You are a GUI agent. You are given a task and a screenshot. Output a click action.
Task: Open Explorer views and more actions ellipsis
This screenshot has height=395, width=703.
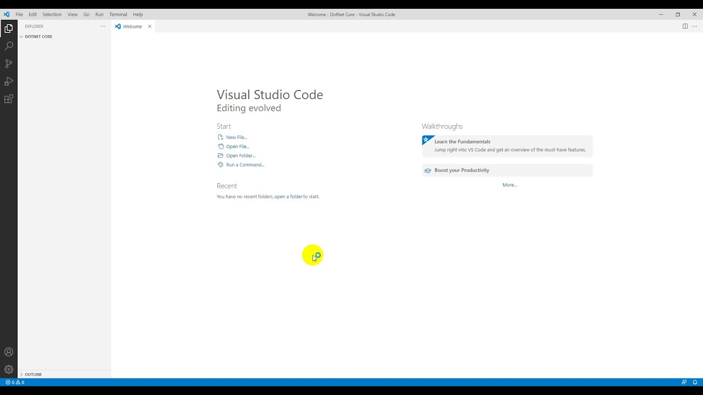click(x=103, y=26)
